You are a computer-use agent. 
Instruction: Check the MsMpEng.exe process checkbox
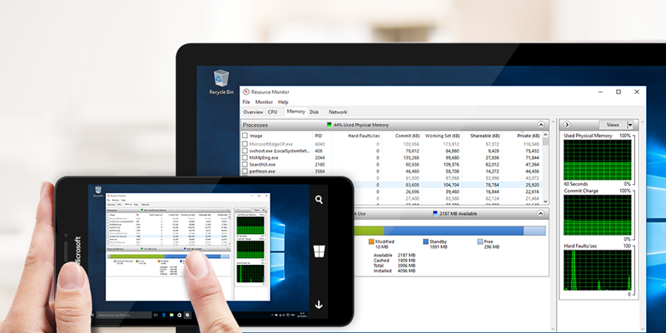point(245,157)
